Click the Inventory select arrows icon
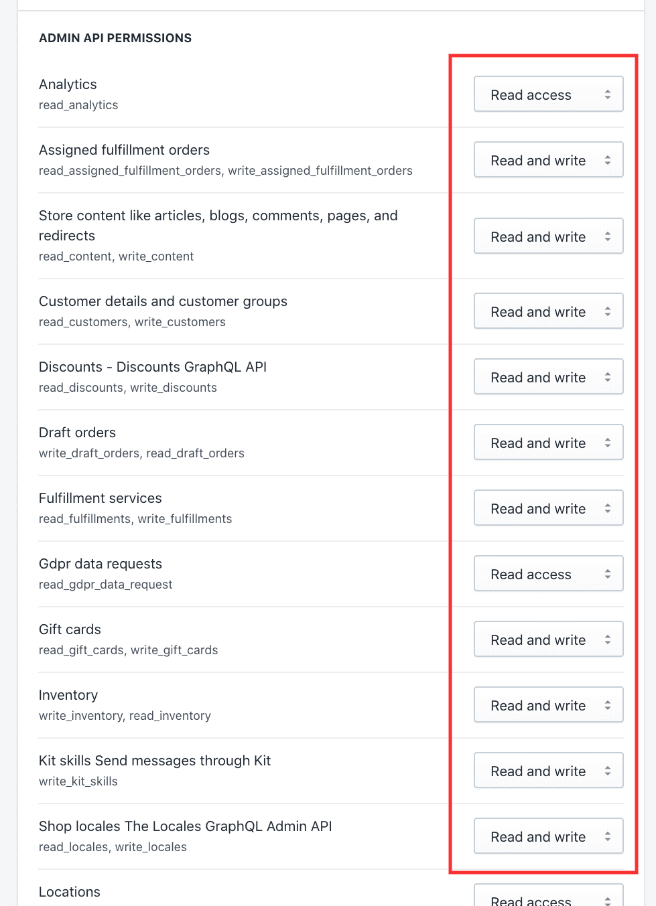Image resolution: width=656 pixels, height=906 pixels. point(608,705)
